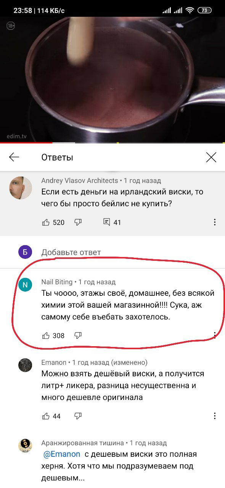Open Andrey Vlasov Architects profile avatar
The image size is (225, 488).
pos(21,188)
